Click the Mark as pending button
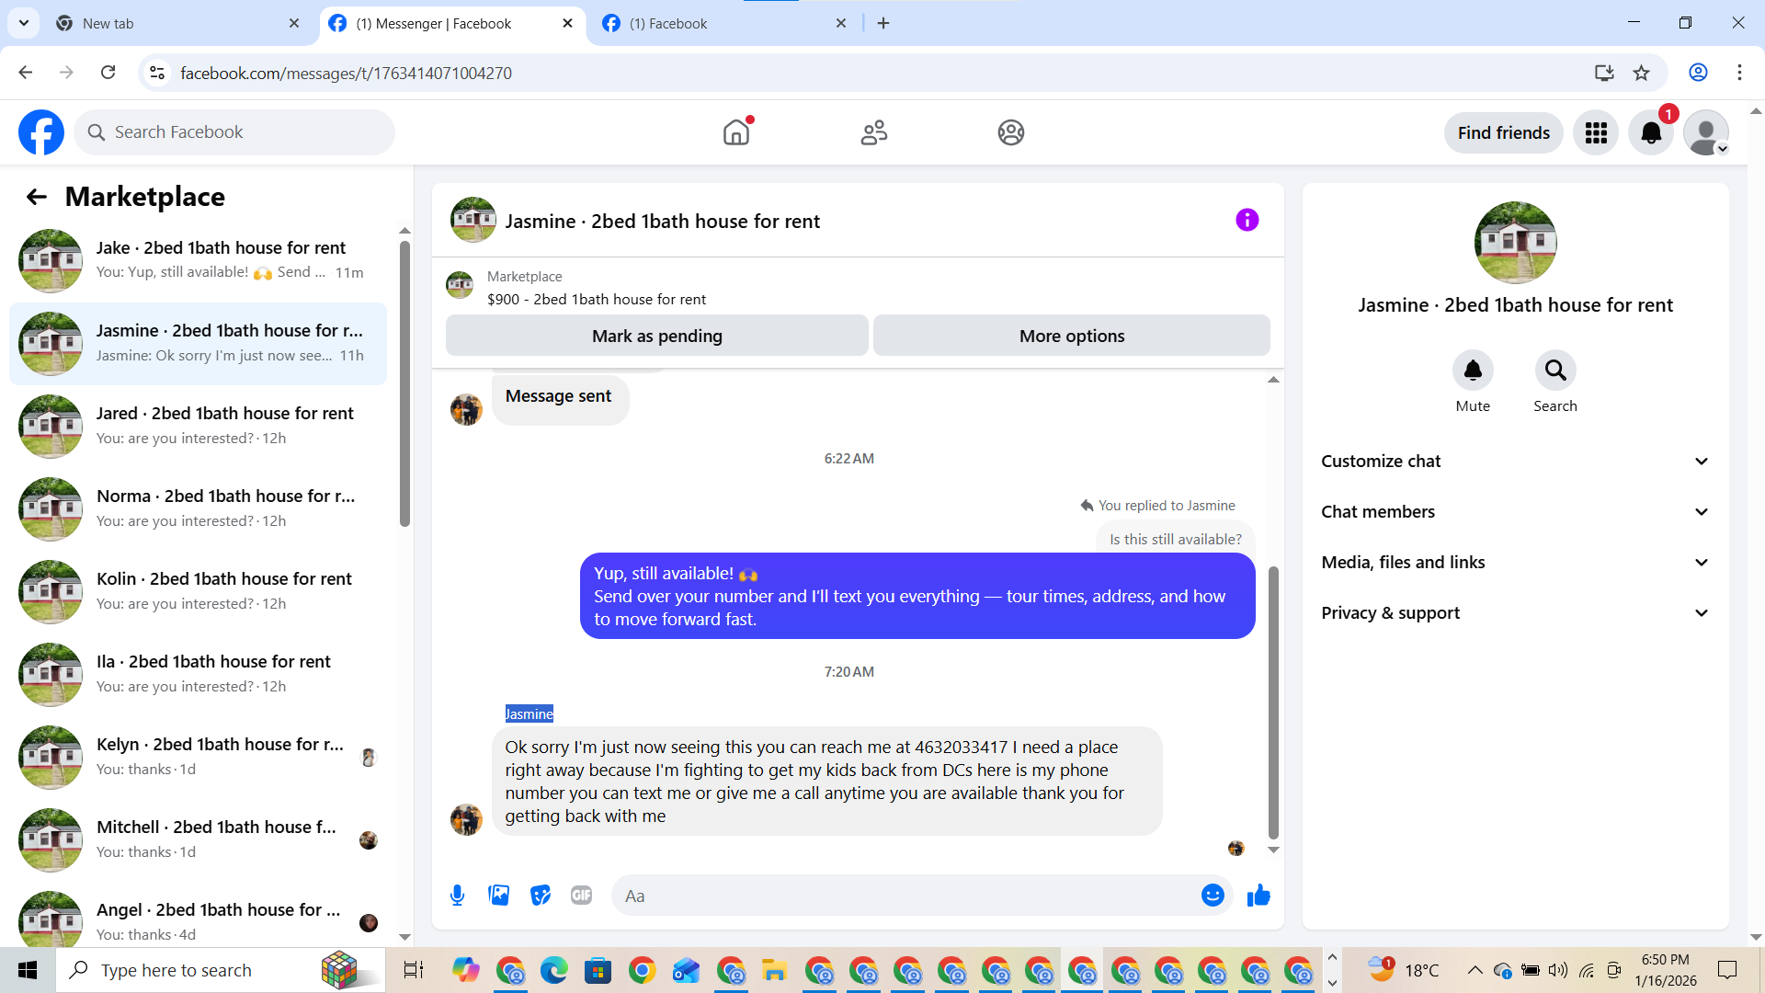 pyautogui.click(x=656, y=336)
